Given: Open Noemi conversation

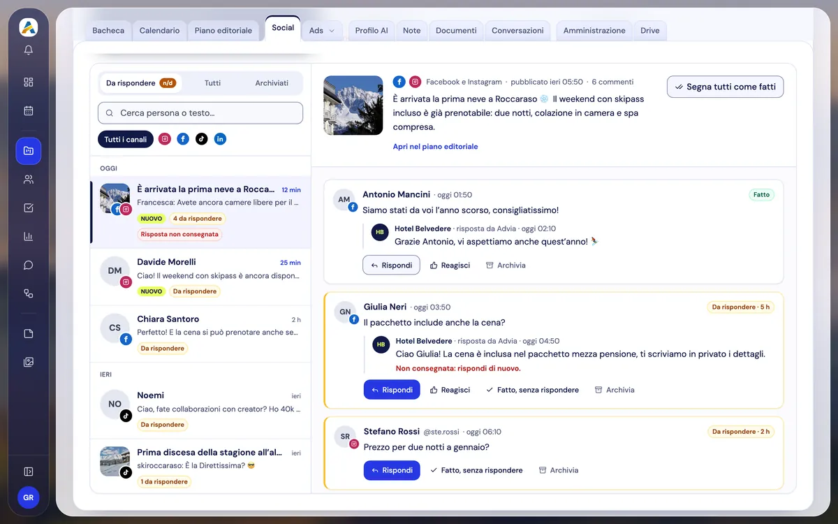Looking at the screenshot, I should 201,411.
